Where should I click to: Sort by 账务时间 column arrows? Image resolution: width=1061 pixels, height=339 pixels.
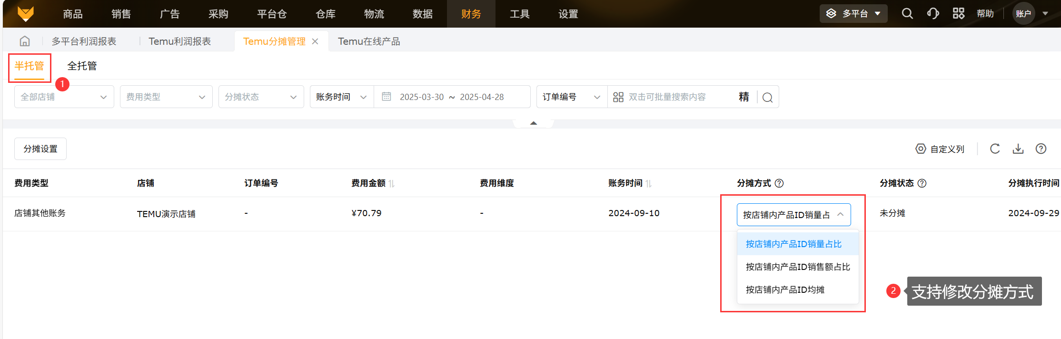click(649, 183)
